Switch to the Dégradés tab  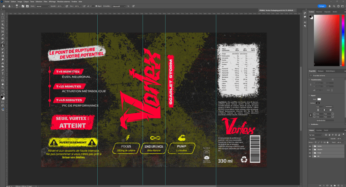(327, 11)
